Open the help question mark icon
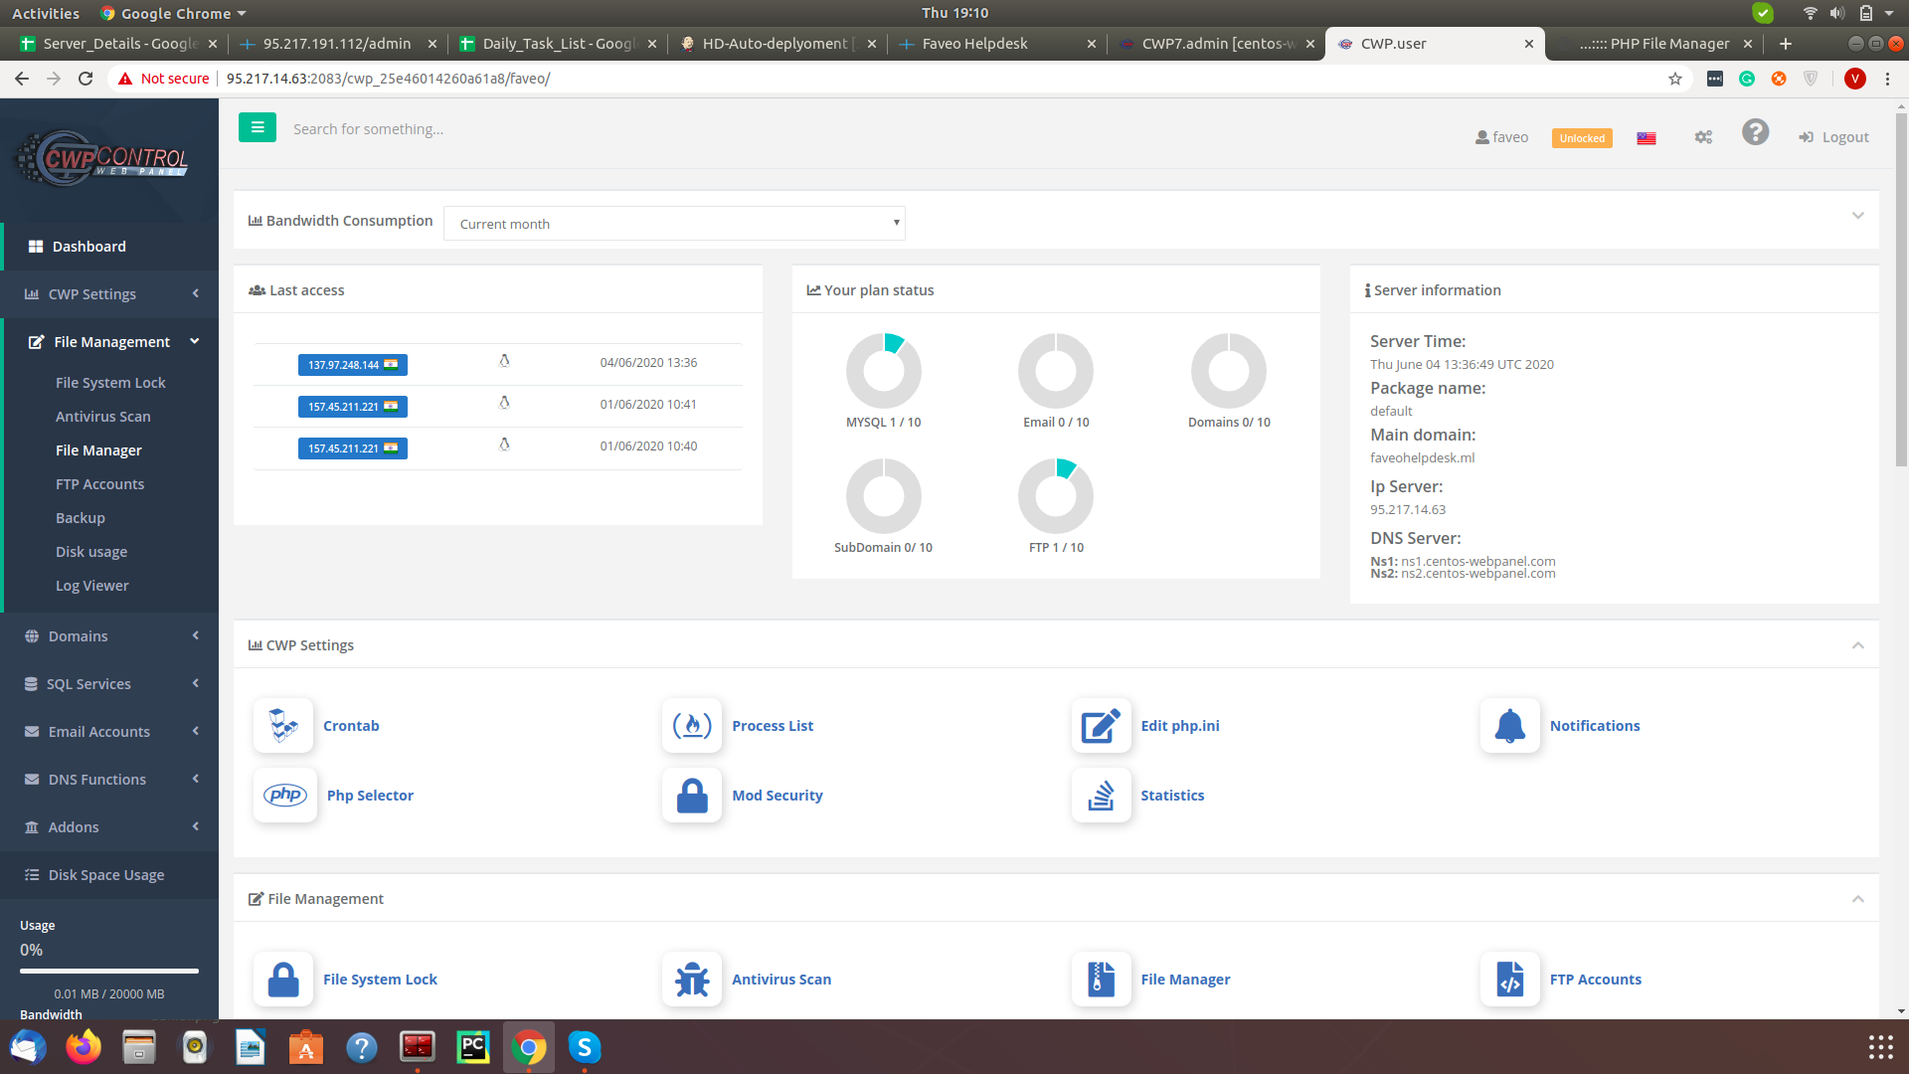The width and height of the screenshot is (1909, 1074). coord(1755,132)
